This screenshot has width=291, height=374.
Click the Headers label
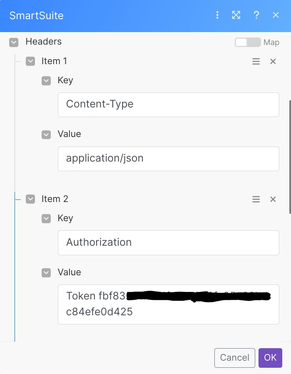tap(44, 42)
